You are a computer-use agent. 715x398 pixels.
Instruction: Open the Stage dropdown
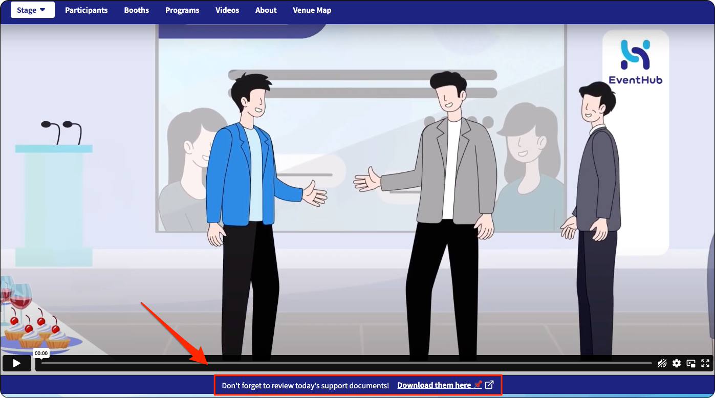tap(32, 10)
